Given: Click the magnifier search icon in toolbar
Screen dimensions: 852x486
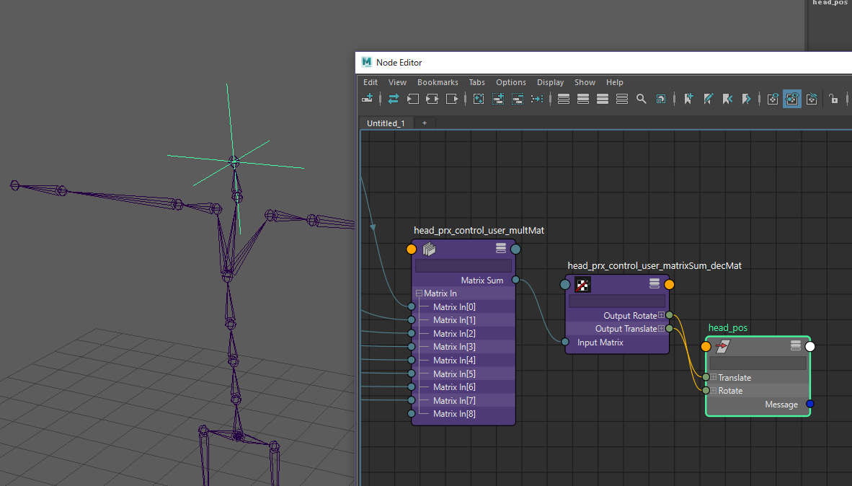Looking at the screenshot, I should 641,99.
